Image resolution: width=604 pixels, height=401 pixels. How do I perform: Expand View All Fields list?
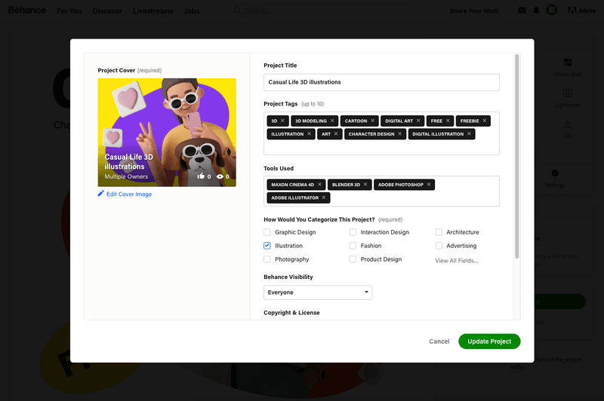[457, 261]
